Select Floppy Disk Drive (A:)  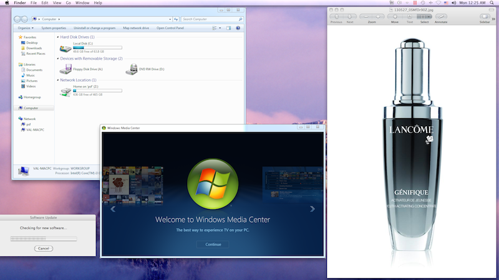pos(82,69)
